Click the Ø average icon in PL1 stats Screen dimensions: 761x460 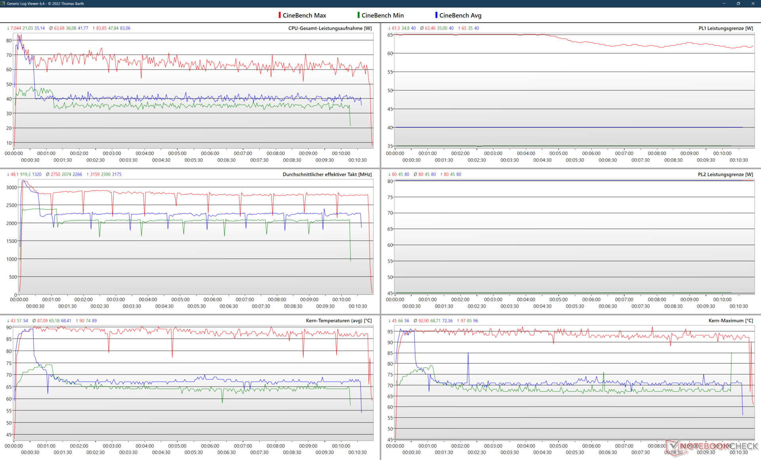tap(422, 28)
